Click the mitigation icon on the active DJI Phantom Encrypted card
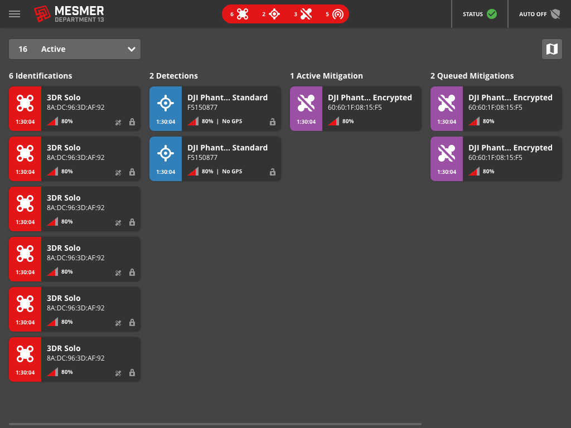 306,104
